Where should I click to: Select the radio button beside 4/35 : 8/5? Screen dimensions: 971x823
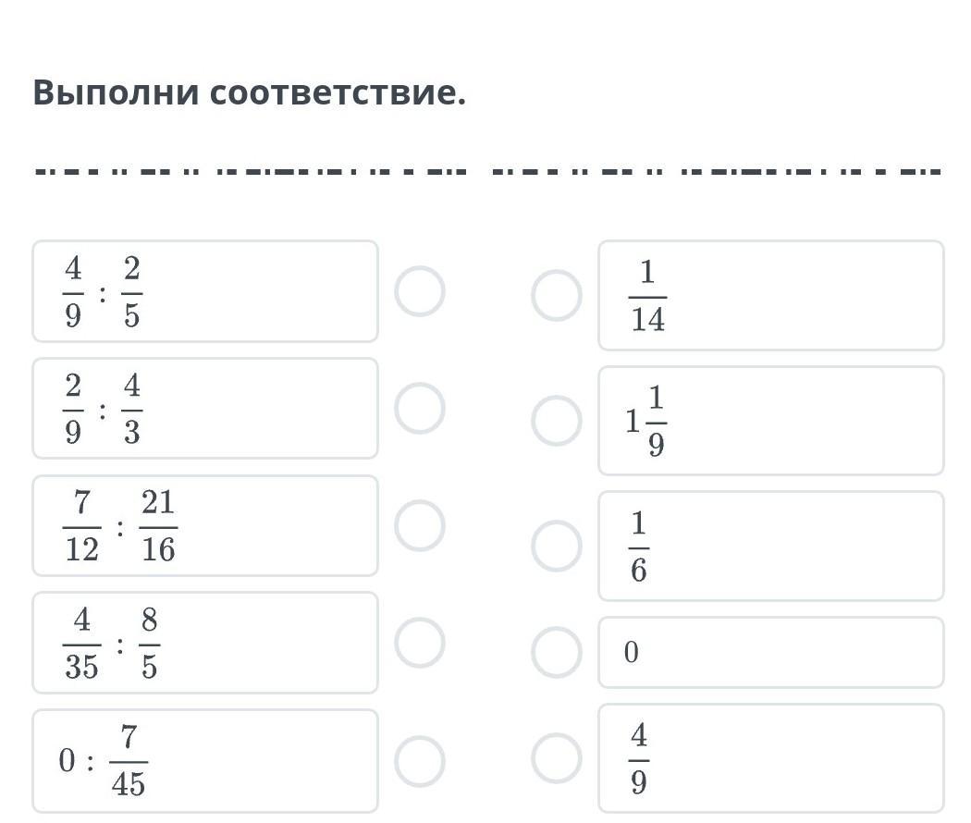[420, 642]
